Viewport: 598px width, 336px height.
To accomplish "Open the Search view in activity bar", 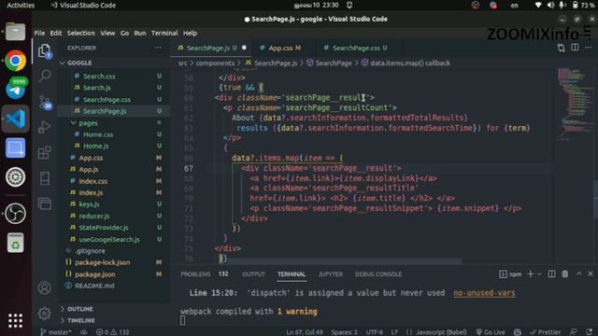I will click(45, 76).
